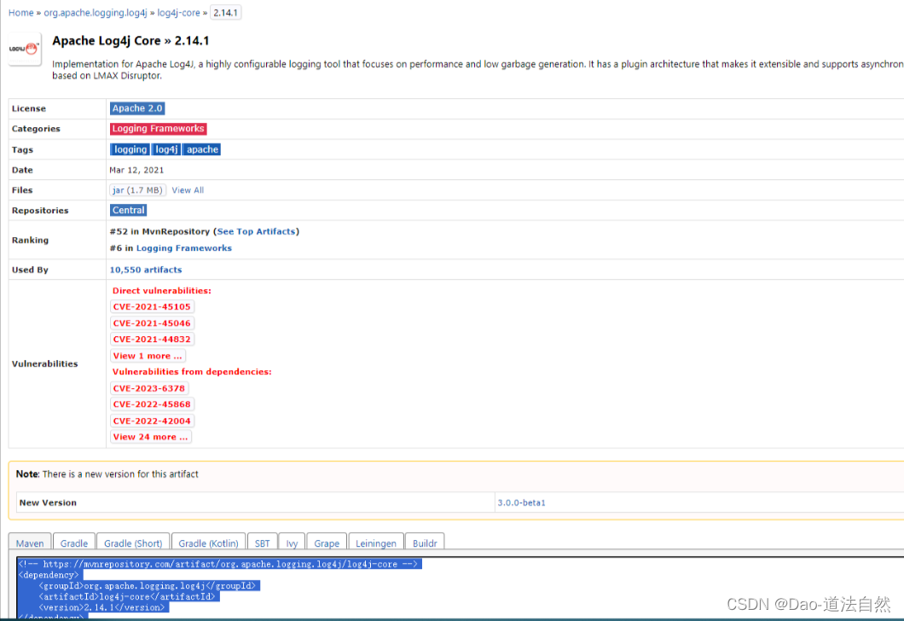Expand "View 1 more" vulnerabilities
Viewport: 904px width, 621px height.
tap(147, 355)
